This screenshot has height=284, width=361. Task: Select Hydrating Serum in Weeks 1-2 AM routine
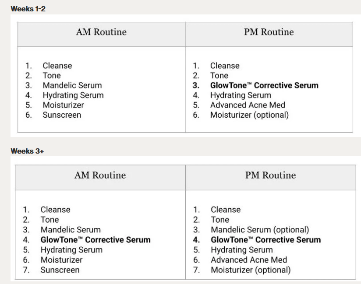point(73,95)
